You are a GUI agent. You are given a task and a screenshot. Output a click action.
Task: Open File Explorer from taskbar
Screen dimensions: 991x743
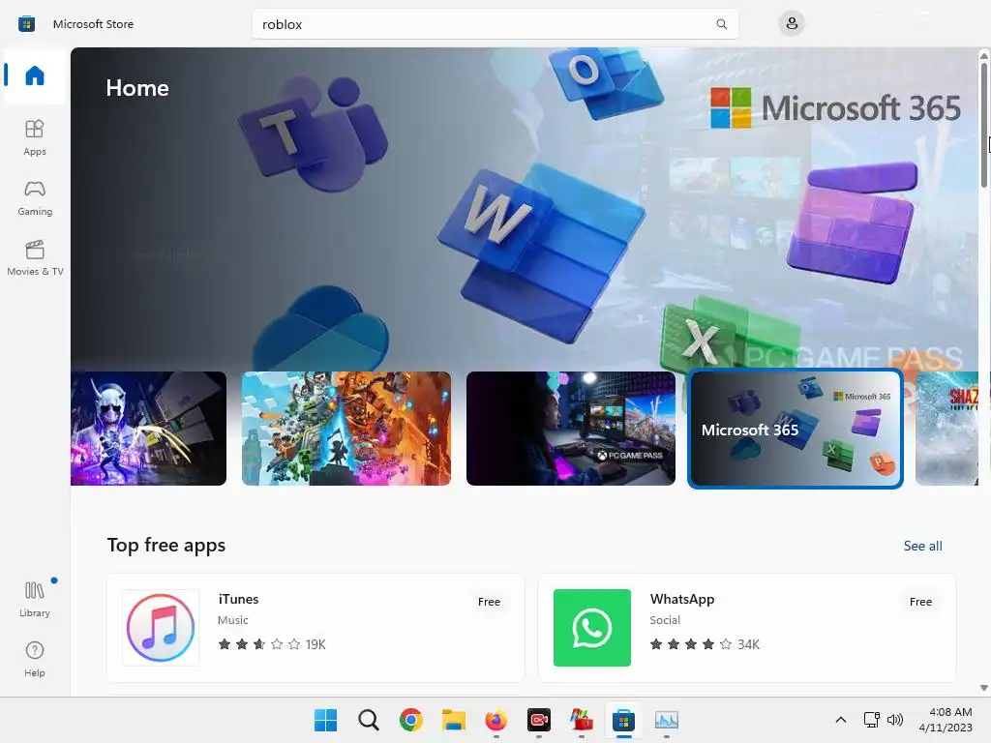pyautogui.click(x=454, y=720)
